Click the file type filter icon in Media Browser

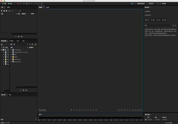tap(36, 44)
